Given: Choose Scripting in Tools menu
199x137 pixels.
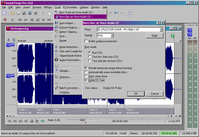Looking at the screenshot, I should pos(64,92).
